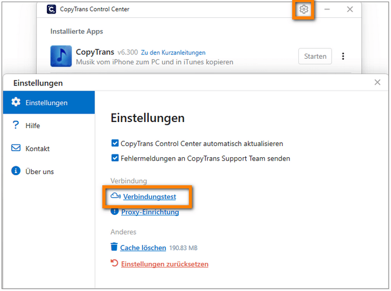Open the Proxy-Einrichtung link
391x291 pixels.
(x=150, y=212)
